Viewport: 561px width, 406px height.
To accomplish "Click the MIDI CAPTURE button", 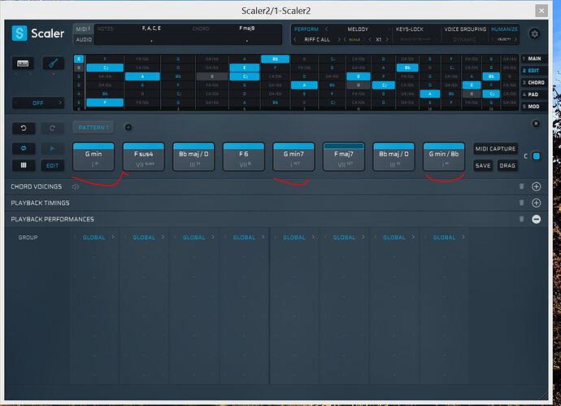I will pos(495,149).
